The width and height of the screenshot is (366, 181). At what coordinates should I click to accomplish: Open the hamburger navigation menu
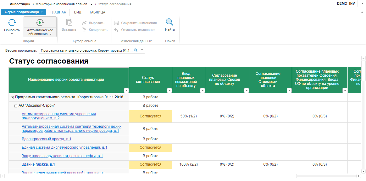click(4, 4)
